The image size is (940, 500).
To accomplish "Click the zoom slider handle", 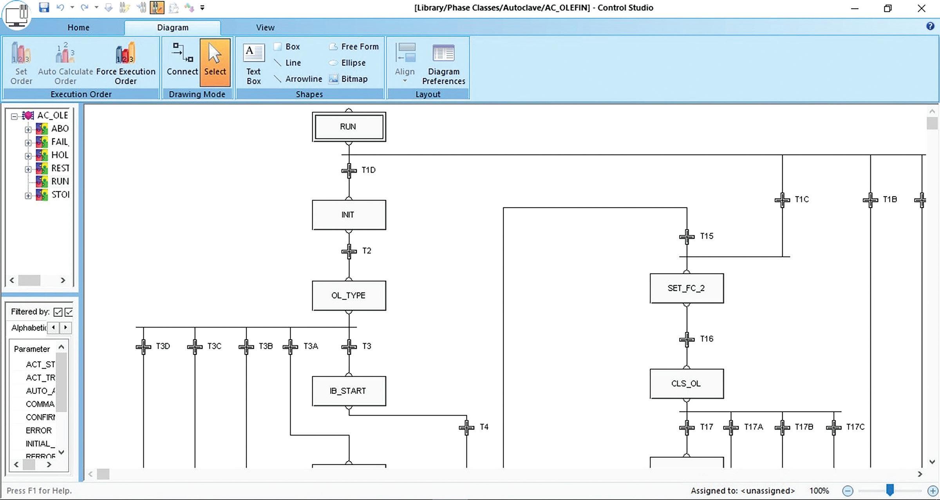I will click(x=890, y=490).
